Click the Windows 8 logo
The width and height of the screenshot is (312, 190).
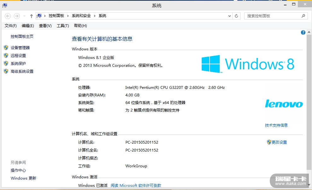[248, 64]
